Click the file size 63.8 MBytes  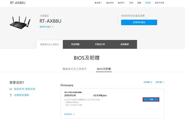point(100,95)
